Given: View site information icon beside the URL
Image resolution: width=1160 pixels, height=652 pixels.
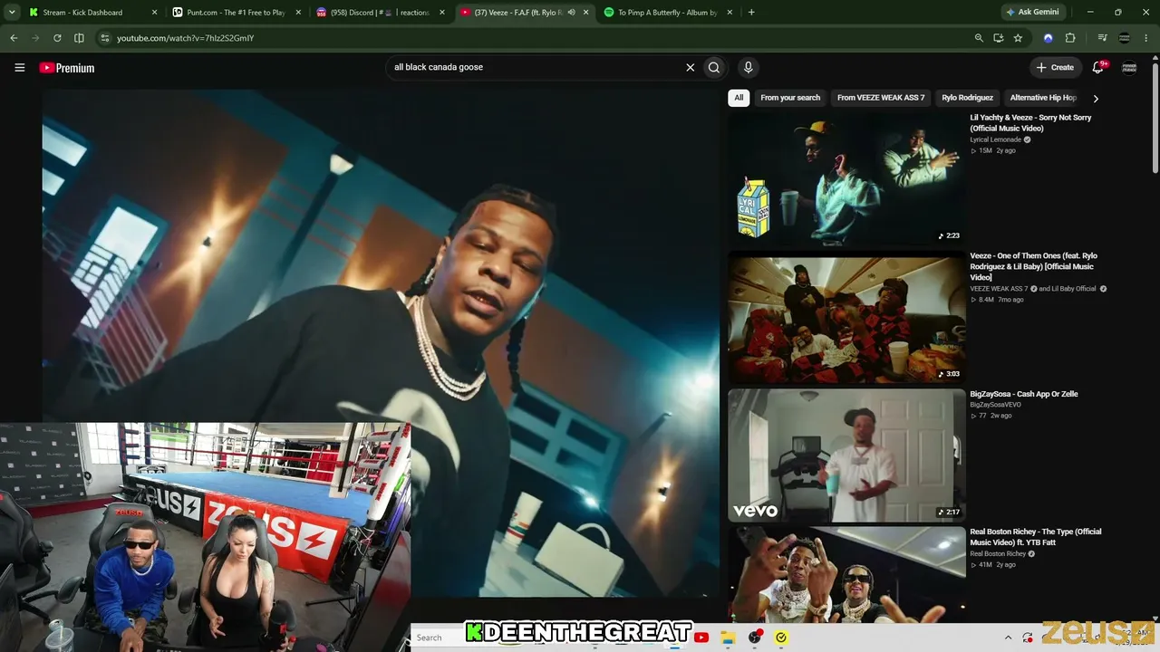Looking at the screenshot, I should pos(105,38).
